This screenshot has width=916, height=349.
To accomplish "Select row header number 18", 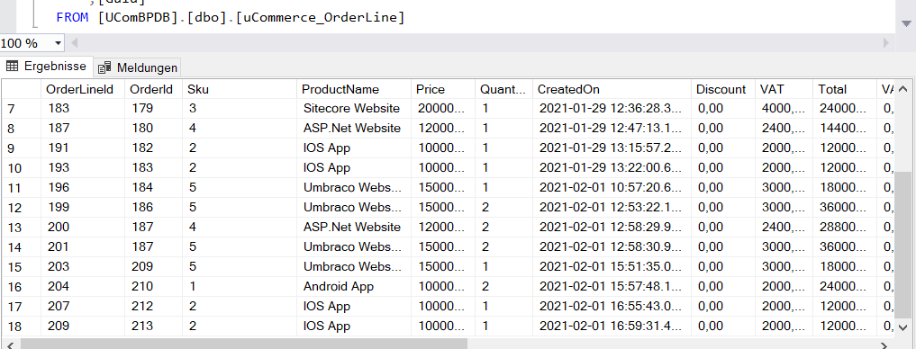I will click(21, 327).
